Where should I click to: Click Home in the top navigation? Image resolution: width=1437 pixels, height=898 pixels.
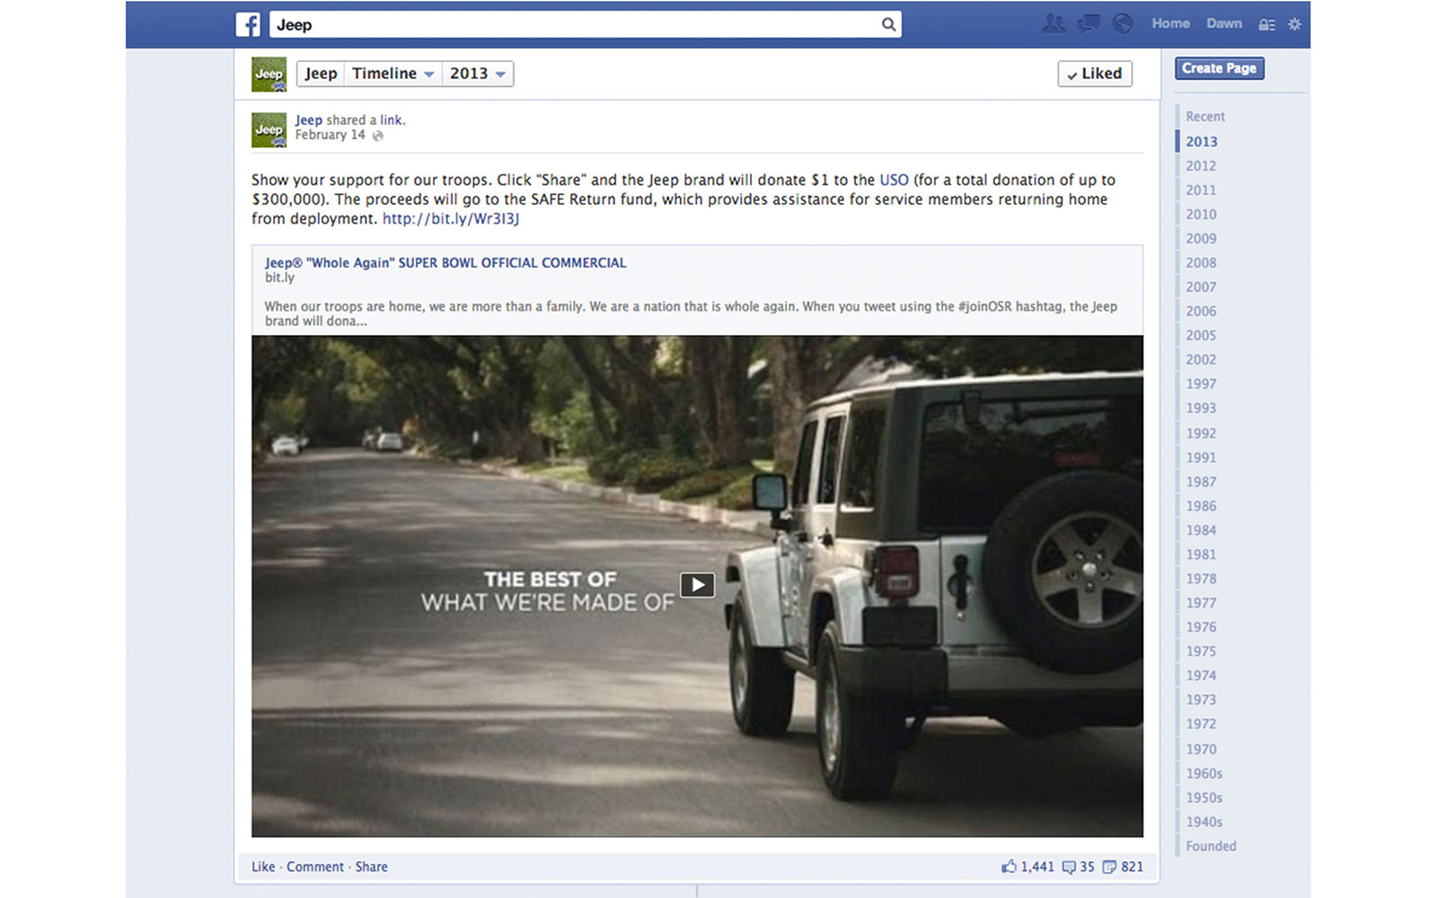click(1170, 23)
